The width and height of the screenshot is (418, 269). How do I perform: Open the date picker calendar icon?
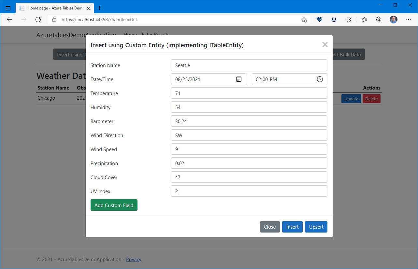[239, 79]
